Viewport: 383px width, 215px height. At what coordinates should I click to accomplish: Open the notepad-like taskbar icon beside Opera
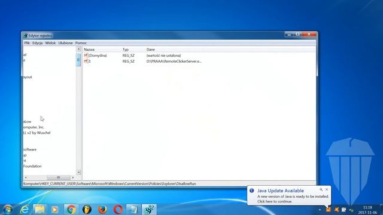point(133,210)
